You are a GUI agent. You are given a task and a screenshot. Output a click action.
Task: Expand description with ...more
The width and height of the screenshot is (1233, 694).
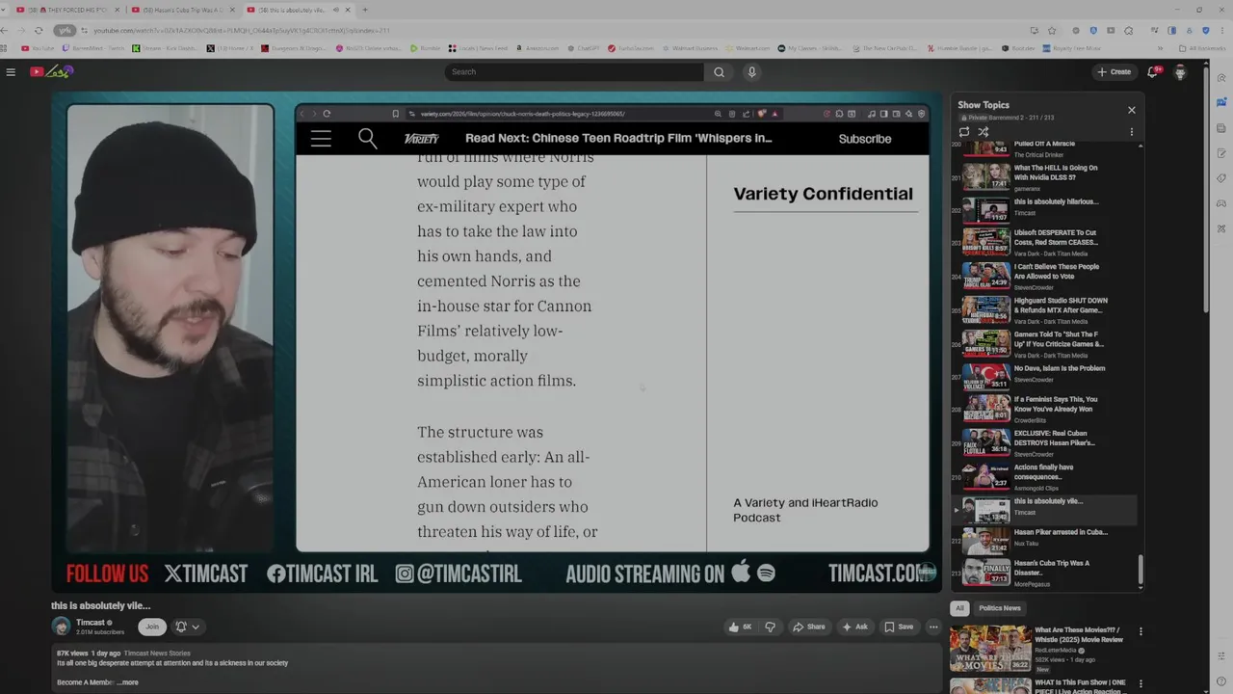pyautogui.click(x=126, y=682)
